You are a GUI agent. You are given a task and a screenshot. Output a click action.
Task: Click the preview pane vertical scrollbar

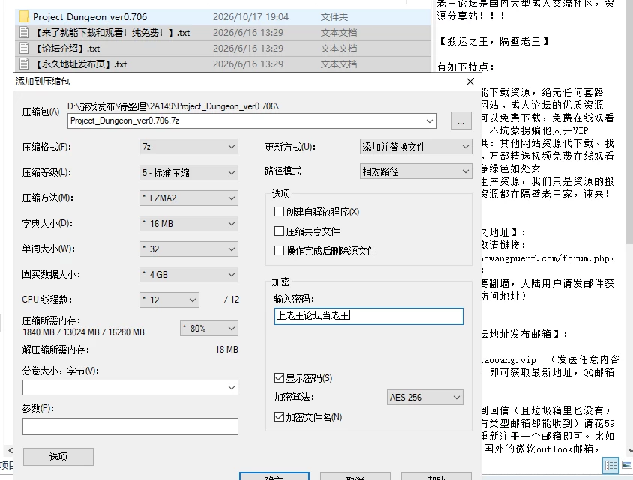click(629, 121)
